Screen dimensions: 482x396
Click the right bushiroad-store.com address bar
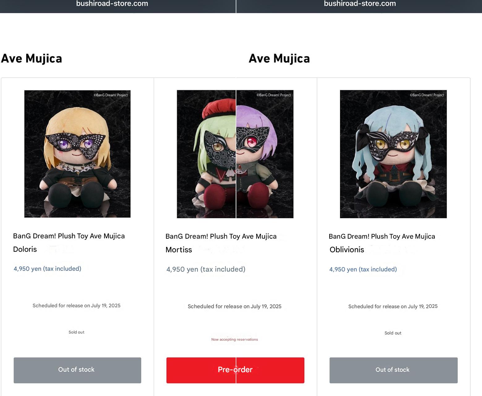[360, 4]
